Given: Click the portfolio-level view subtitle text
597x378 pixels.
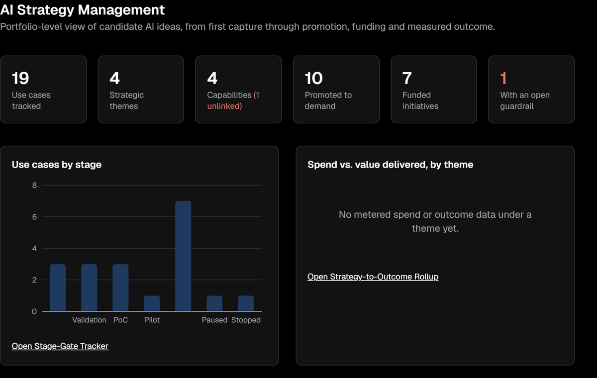Looking at the screenshot, I should 248,27.
